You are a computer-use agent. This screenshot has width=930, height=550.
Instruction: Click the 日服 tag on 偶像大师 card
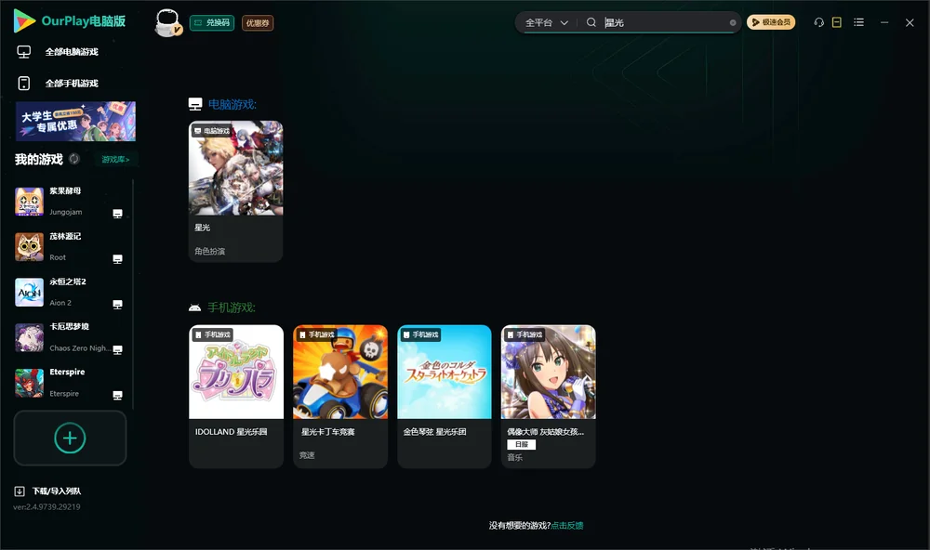tap(522, 444)
